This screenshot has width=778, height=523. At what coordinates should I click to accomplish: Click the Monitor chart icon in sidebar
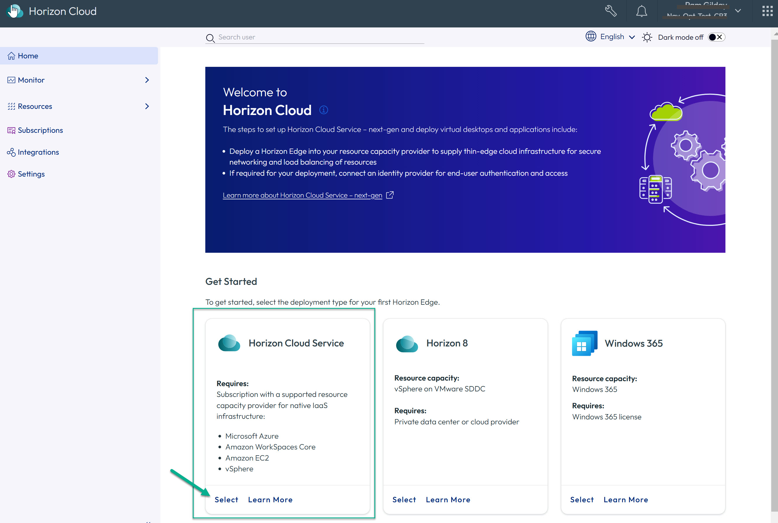pos(11,80)
